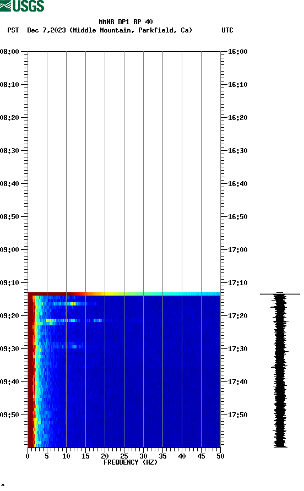Click the '09:20' PST time label
Screen dimensions: 304x491
[9, 316]
